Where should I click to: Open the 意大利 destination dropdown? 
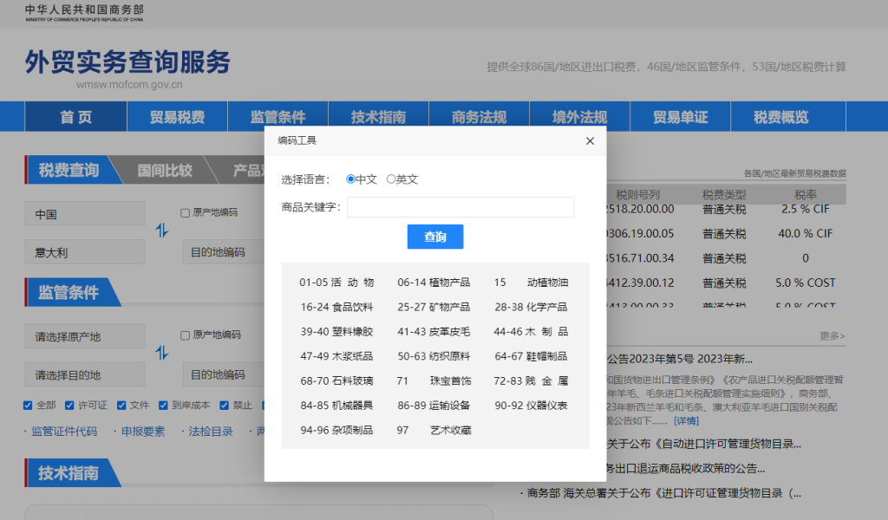[x=85, y=252]
